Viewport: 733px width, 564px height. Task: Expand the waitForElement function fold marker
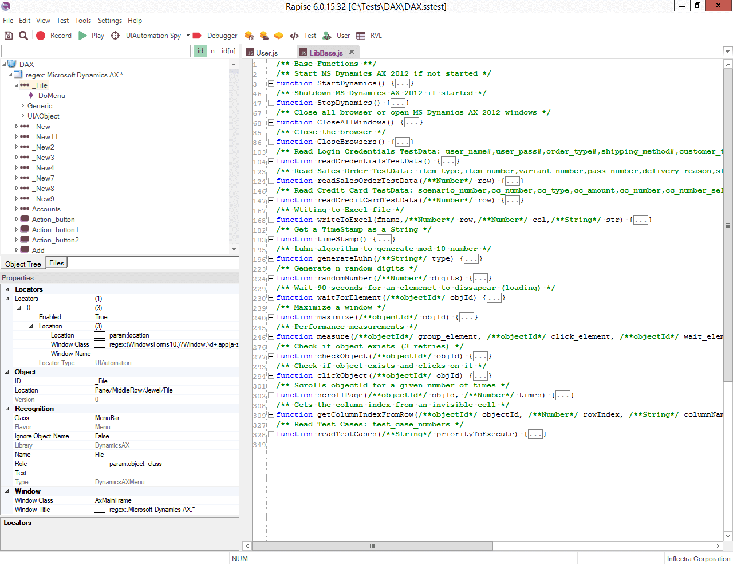(271, 297)
